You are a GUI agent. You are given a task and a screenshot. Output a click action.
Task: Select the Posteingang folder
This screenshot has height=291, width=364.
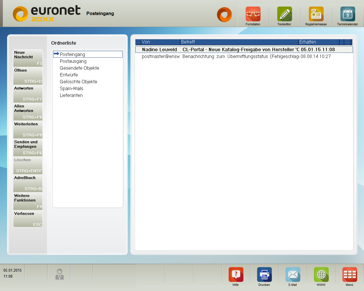(88, 54)
